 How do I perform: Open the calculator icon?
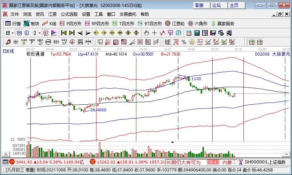197,33
